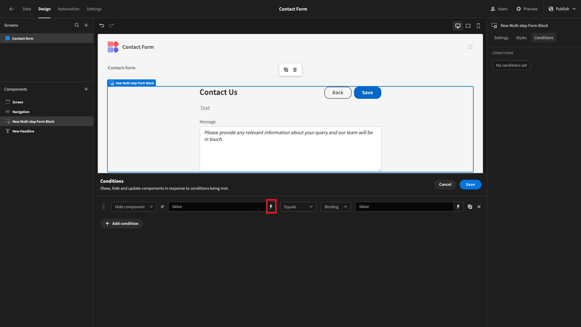Remove condition with X icon
581x327 pixels.
click(x=479, y=207)
